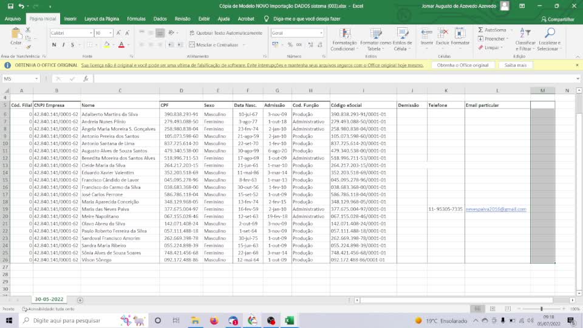Viewport: 583px width, 328px height.
Task: Click the Excluir cells icon
Action: (x=443, y=33)
